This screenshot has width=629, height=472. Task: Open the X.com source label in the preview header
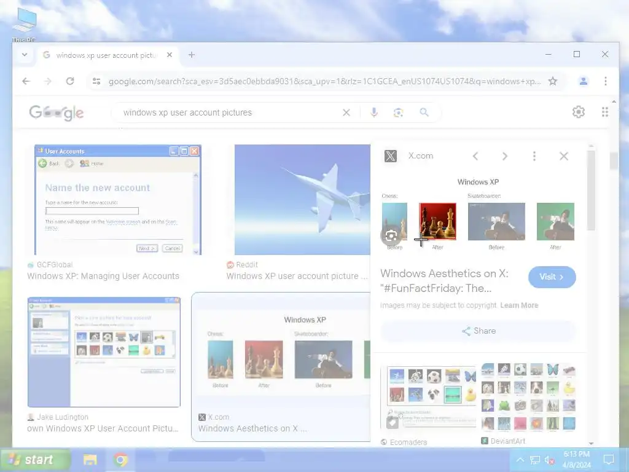pos(421,155)
